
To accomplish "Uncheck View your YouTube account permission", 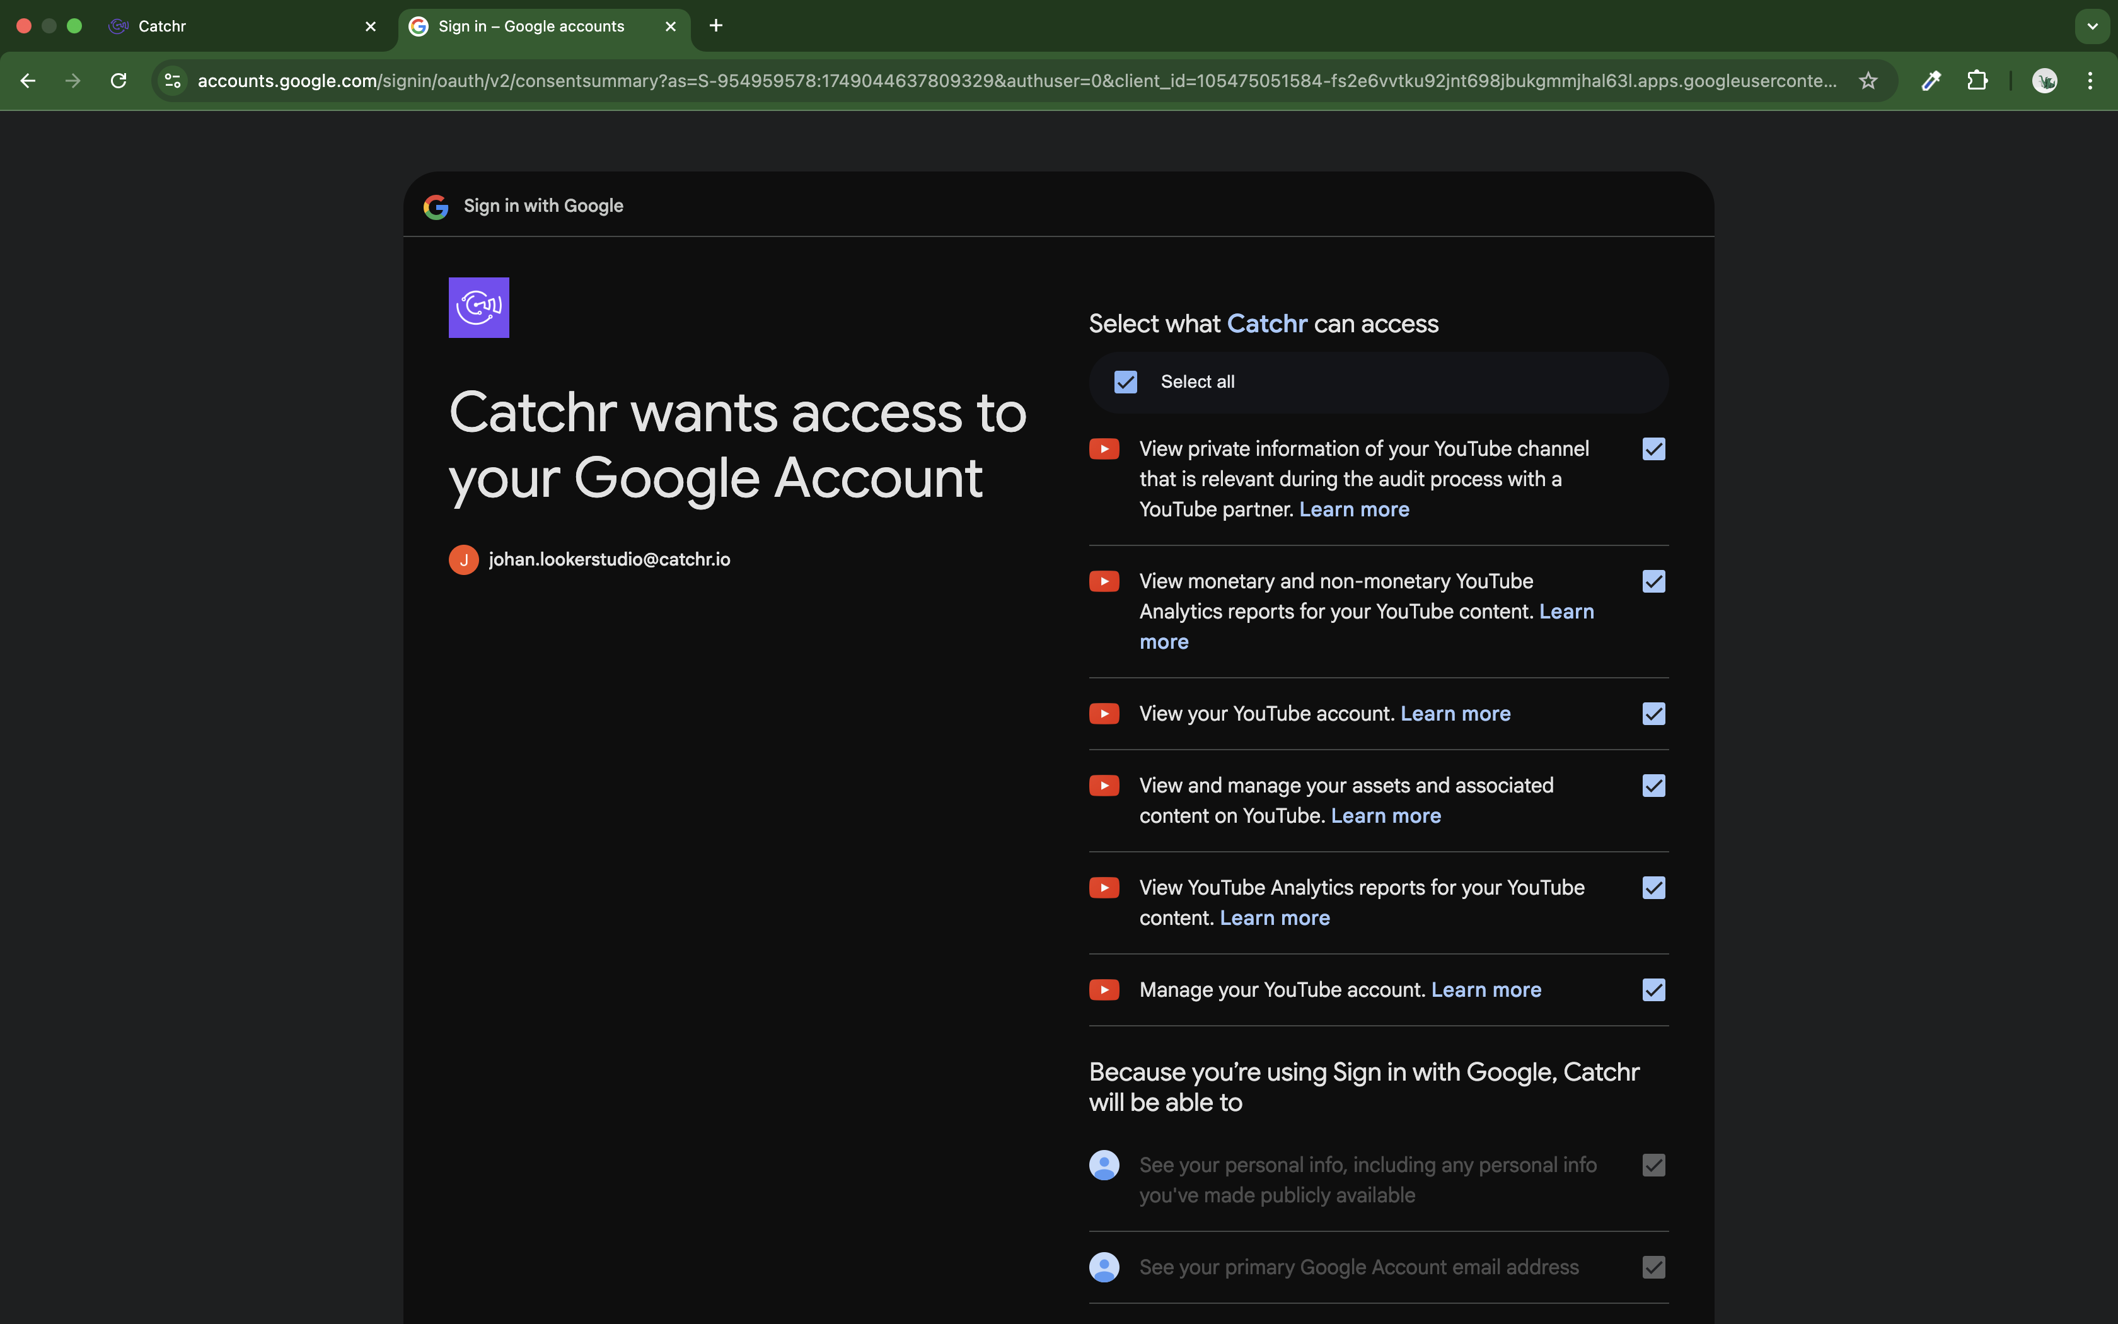I will (1654, 714).
